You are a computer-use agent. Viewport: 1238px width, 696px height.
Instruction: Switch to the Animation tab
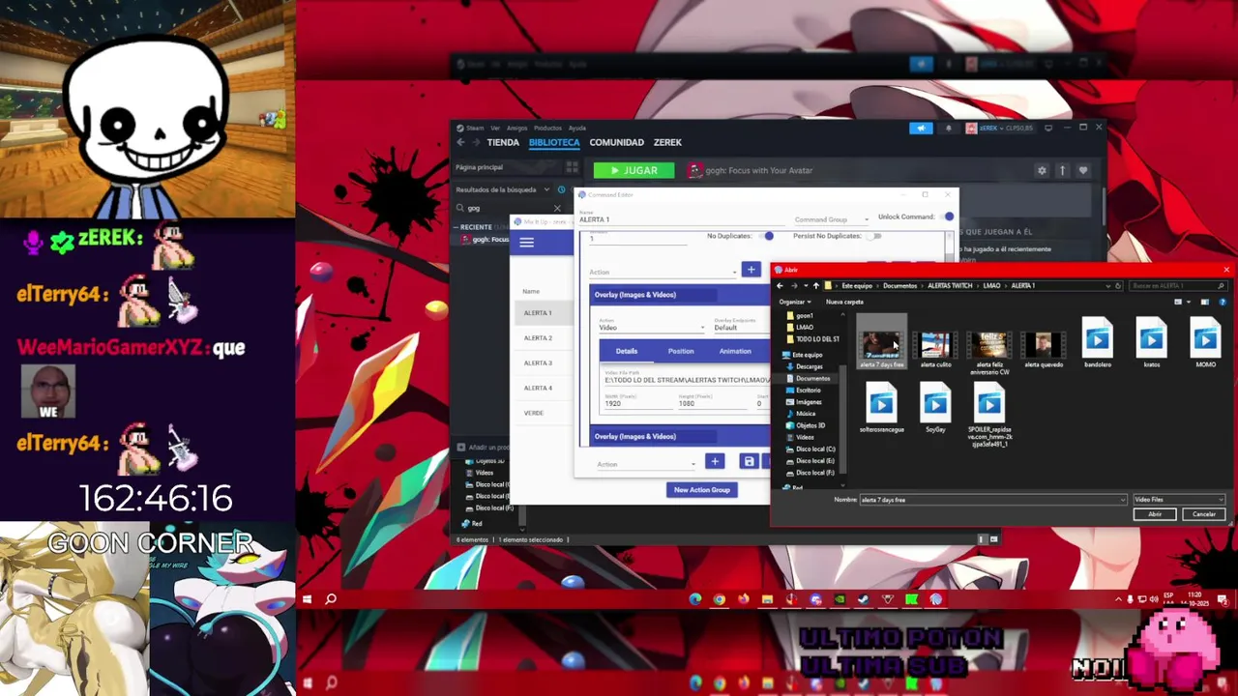[735, 351]
